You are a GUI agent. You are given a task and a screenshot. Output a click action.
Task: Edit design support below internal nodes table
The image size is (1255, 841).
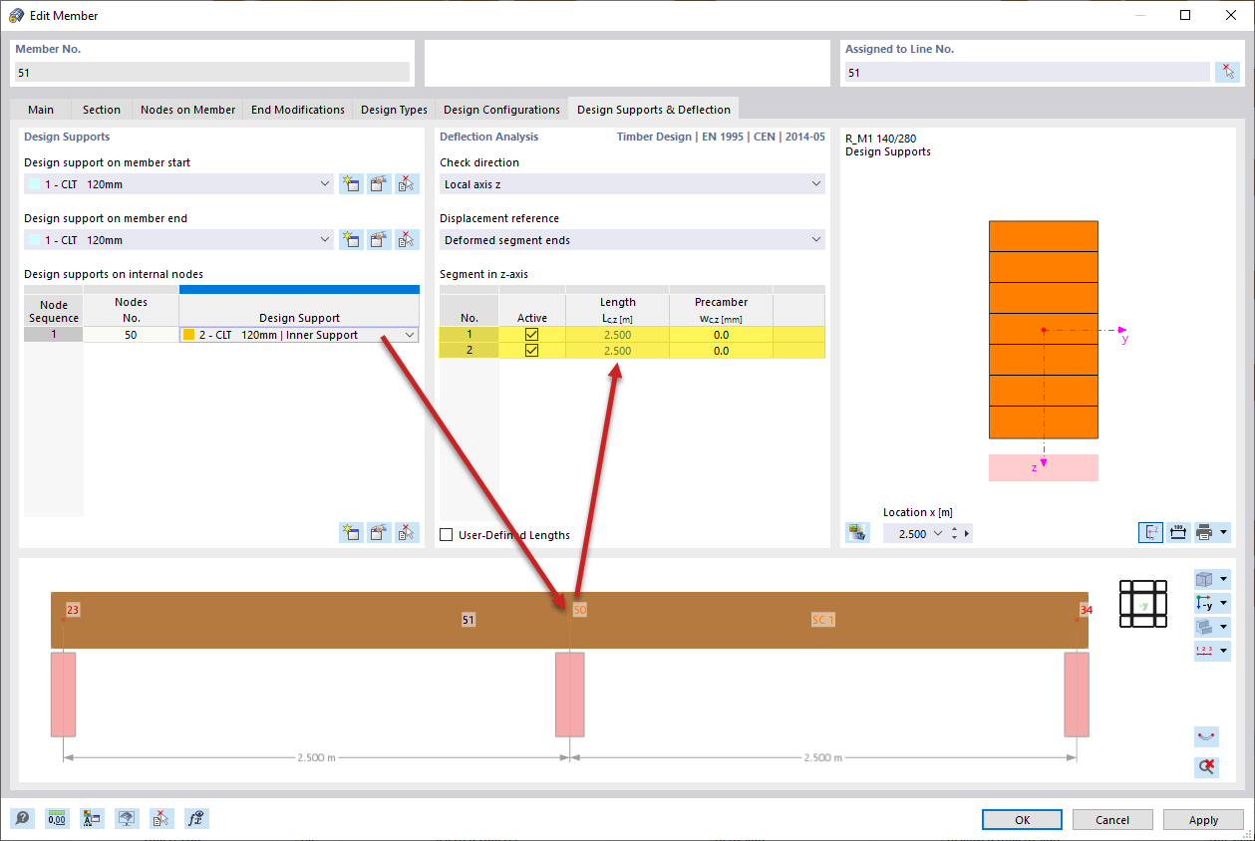click(379, 532)
